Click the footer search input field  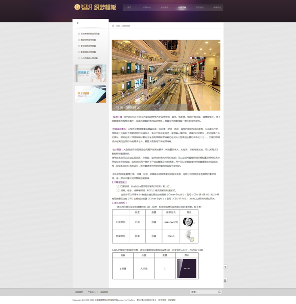click(x=203, y=292)
